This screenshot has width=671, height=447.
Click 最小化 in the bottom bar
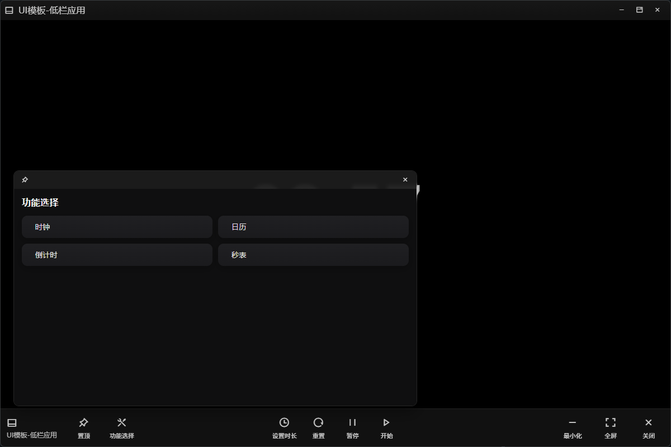(572, 423)
